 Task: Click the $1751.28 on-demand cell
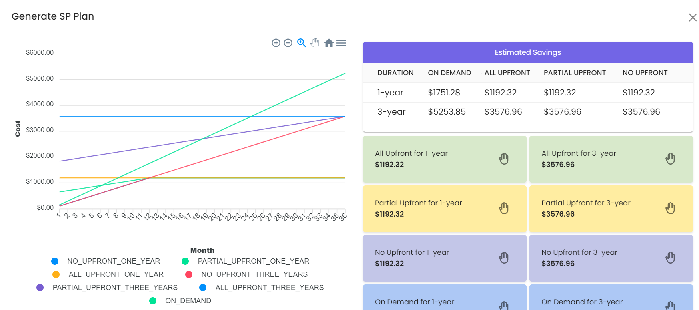pyautogui.click(x=444, y=93)
